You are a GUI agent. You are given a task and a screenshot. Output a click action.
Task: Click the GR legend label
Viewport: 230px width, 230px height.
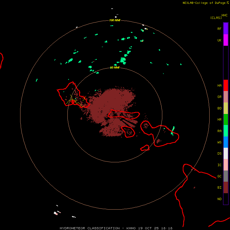click(219, 97)
